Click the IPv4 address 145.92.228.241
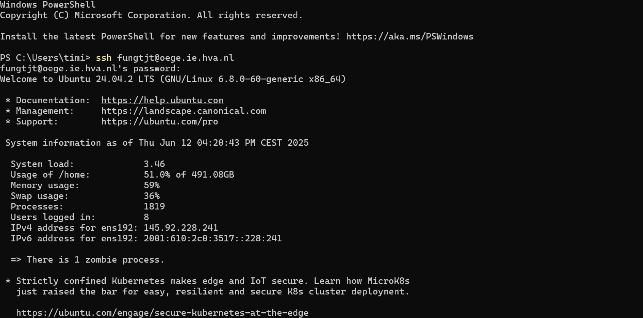 pos(181,228)
